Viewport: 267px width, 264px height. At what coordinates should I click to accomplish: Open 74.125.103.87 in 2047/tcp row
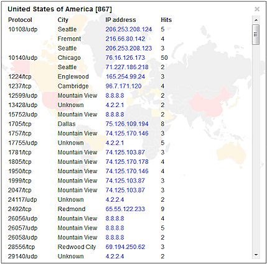tap(125, 190)
